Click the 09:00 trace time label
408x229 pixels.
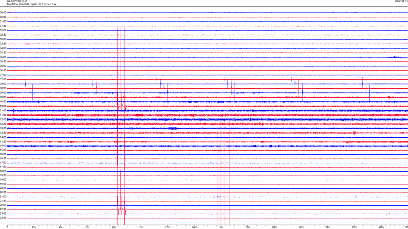(x=3, y=93)
